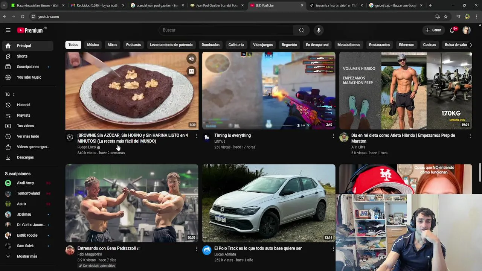Click the Alin Lifts channel avatar

(344, 137)
